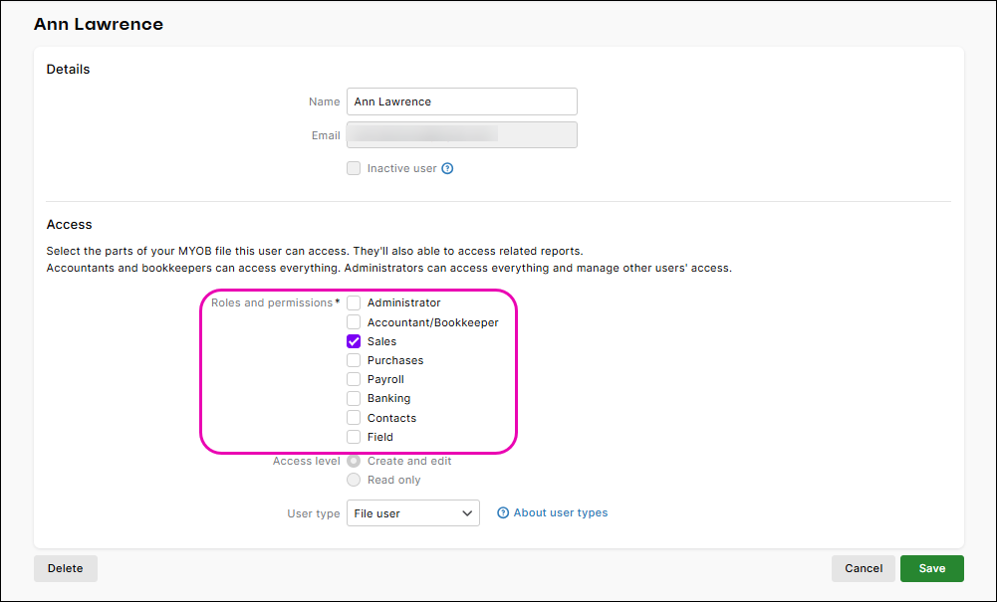Cancel editing the user
This screenshot has width=997, height=602.
click(x=864, y=568)
